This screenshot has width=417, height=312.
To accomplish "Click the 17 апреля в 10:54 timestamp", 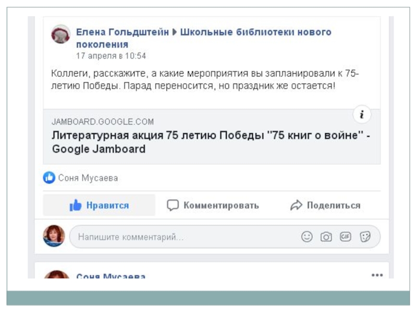I will click(111, 56).
